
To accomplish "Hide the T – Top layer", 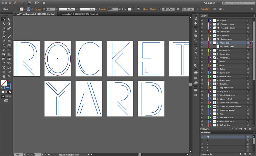I will (x=202, y=114).
